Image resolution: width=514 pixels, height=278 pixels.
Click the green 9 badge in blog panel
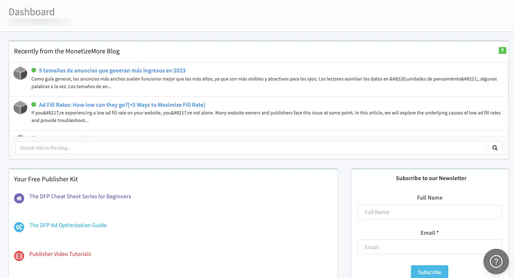click(x=502, y=50)
